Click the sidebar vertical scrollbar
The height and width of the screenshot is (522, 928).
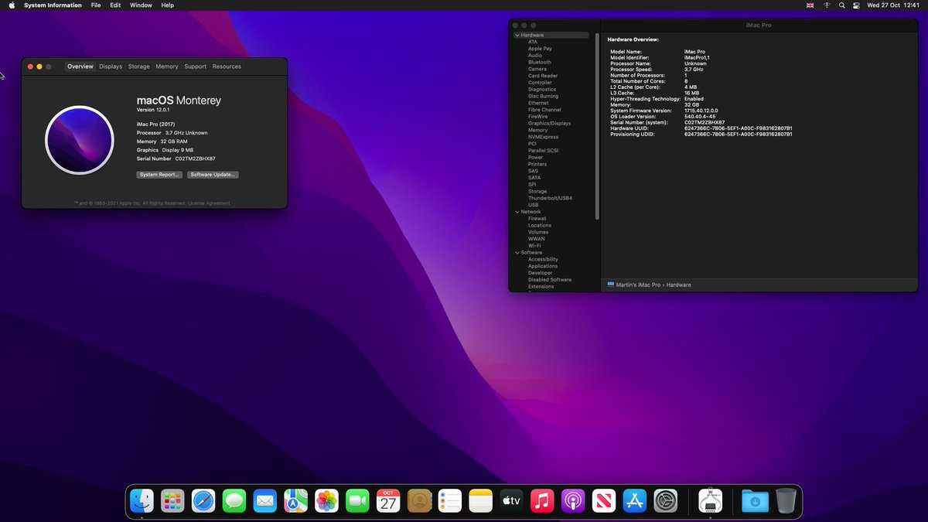pos(597,126)
